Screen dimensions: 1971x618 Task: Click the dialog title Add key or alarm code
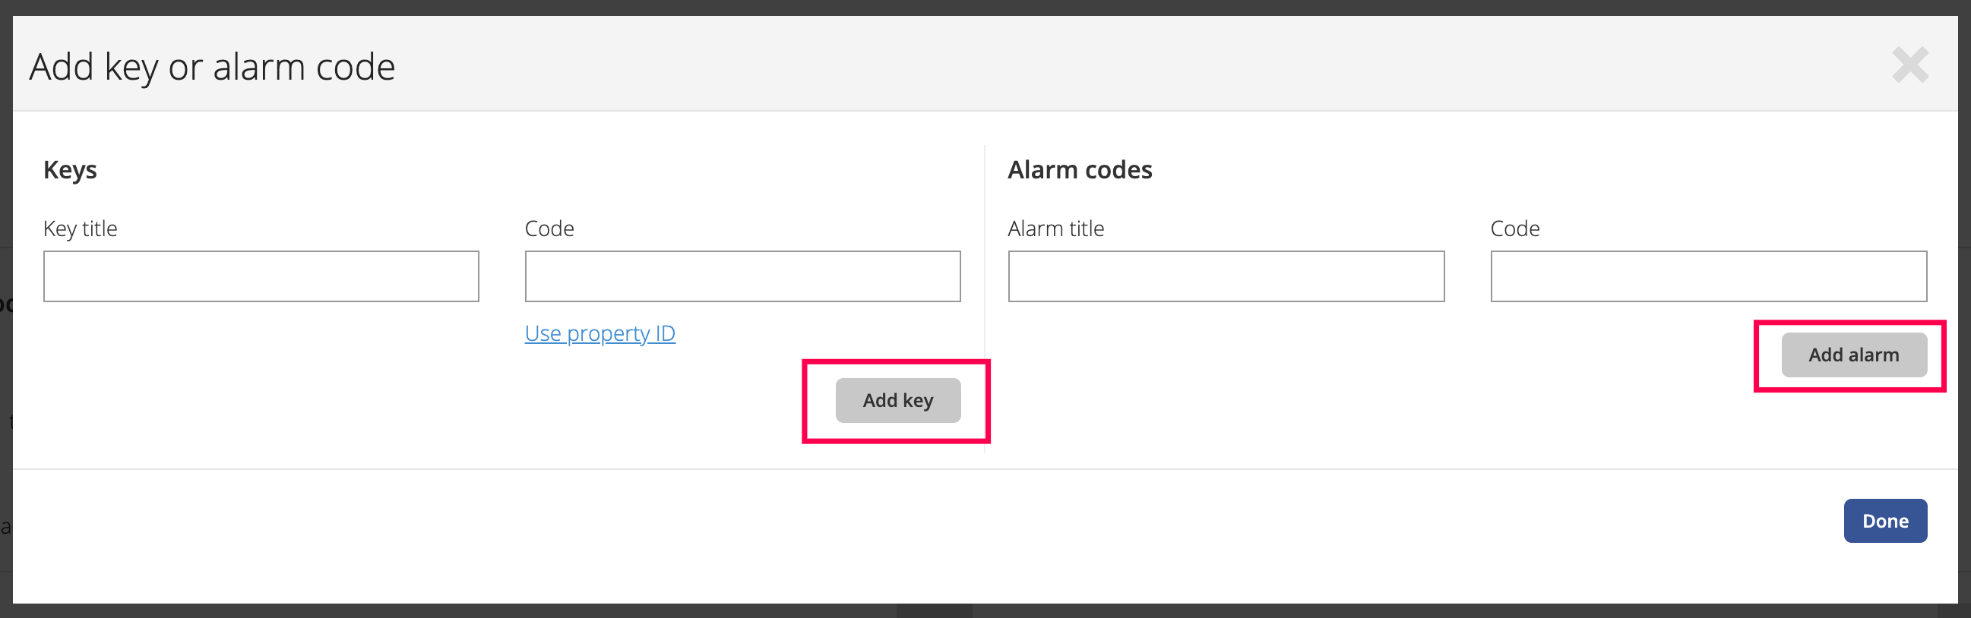tap(212, 67)
